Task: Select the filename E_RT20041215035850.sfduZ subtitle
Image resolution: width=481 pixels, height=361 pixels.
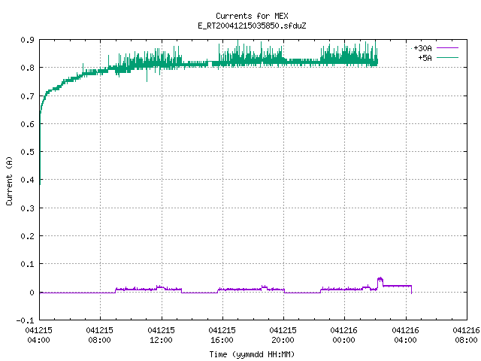Action: pyautogui.click(x=252, y=26)
